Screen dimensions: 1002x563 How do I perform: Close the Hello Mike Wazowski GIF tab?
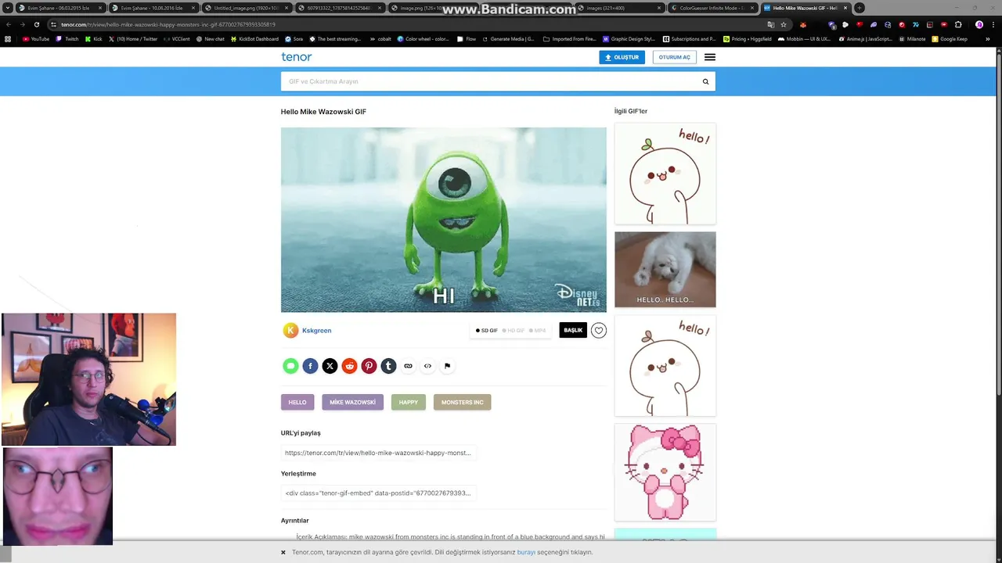tap(845, 8)
